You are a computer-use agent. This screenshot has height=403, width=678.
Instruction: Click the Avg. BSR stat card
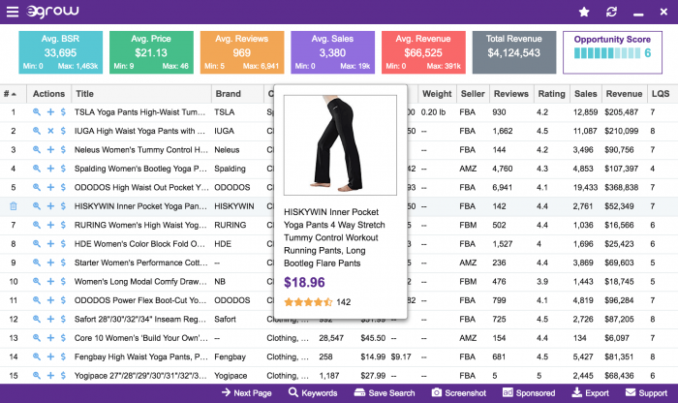click(x=60, y=52)
